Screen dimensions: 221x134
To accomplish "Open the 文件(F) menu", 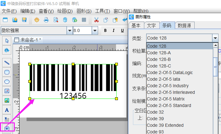I will click(x=9, y=11).
